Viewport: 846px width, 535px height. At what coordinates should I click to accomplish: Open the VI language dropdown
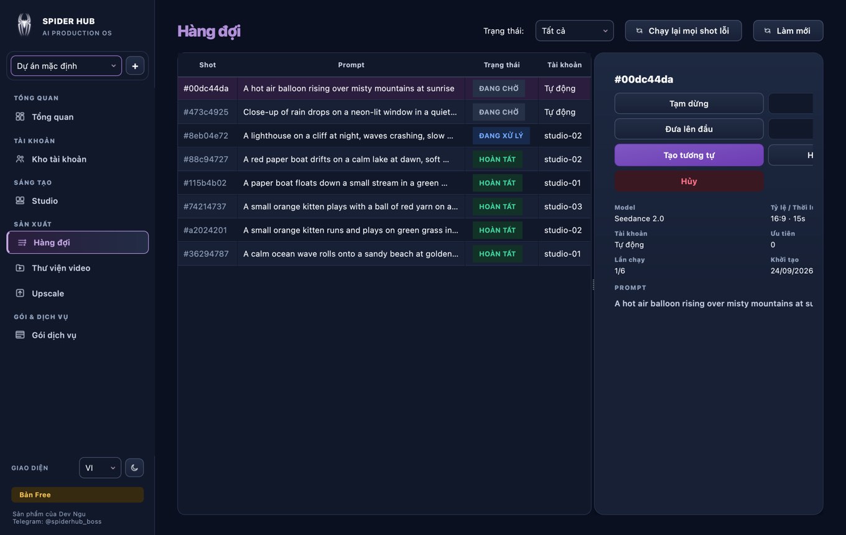[x=100, y=468]
